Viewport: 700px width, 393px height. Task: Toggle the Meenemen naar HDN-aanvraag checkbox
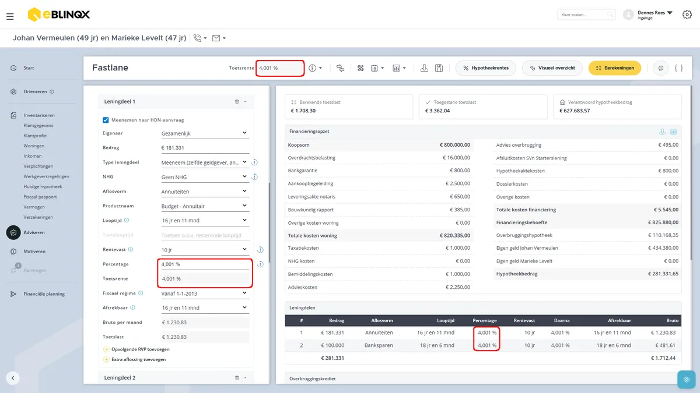[x=106, y=120]
